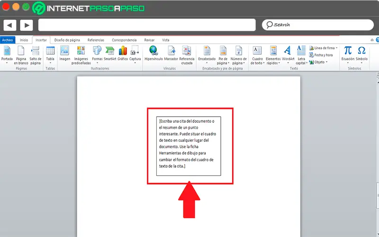Image resolution: width=379 pixels, height=237 pixels.
Task: Click the browser back arrow button
Action: tap(9, 25)
